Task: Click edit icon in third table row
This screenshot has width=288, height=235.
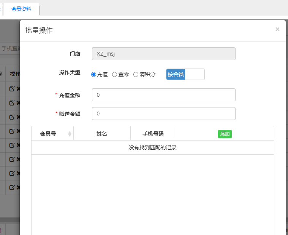Action: click(x=12, y=117)
